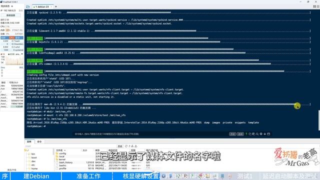Select the root / disk usage row

[x=12, y=91]
